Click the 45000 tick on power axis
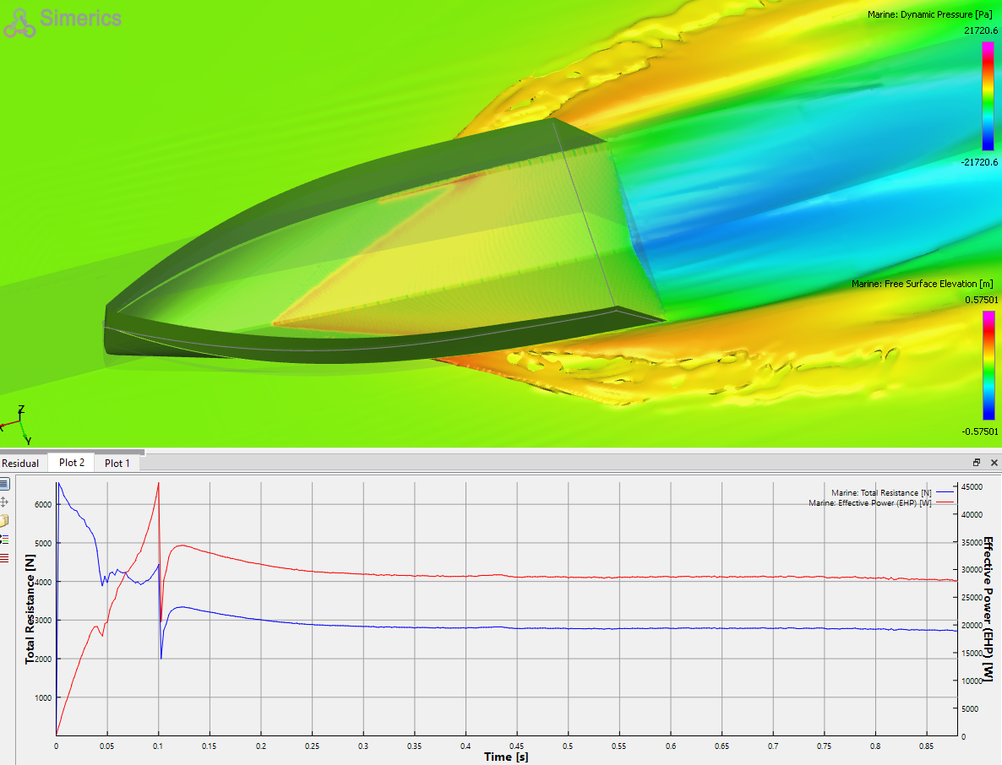The height and width of the screenshot is (765, 1002). [x=972, y=486]
